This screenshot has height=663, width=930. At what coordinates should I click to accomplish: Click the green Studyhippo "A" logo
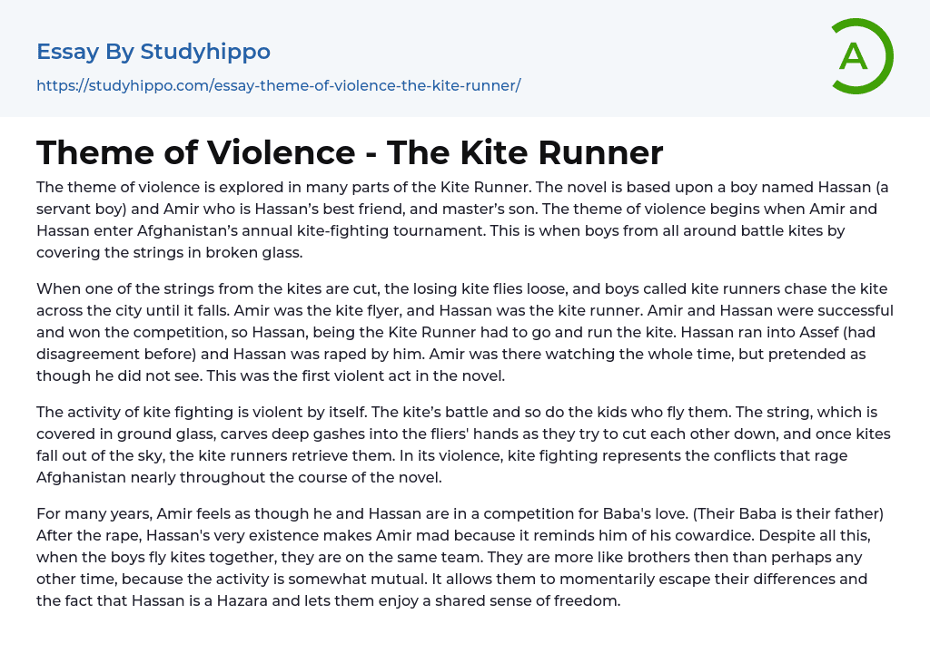(860, 56)
